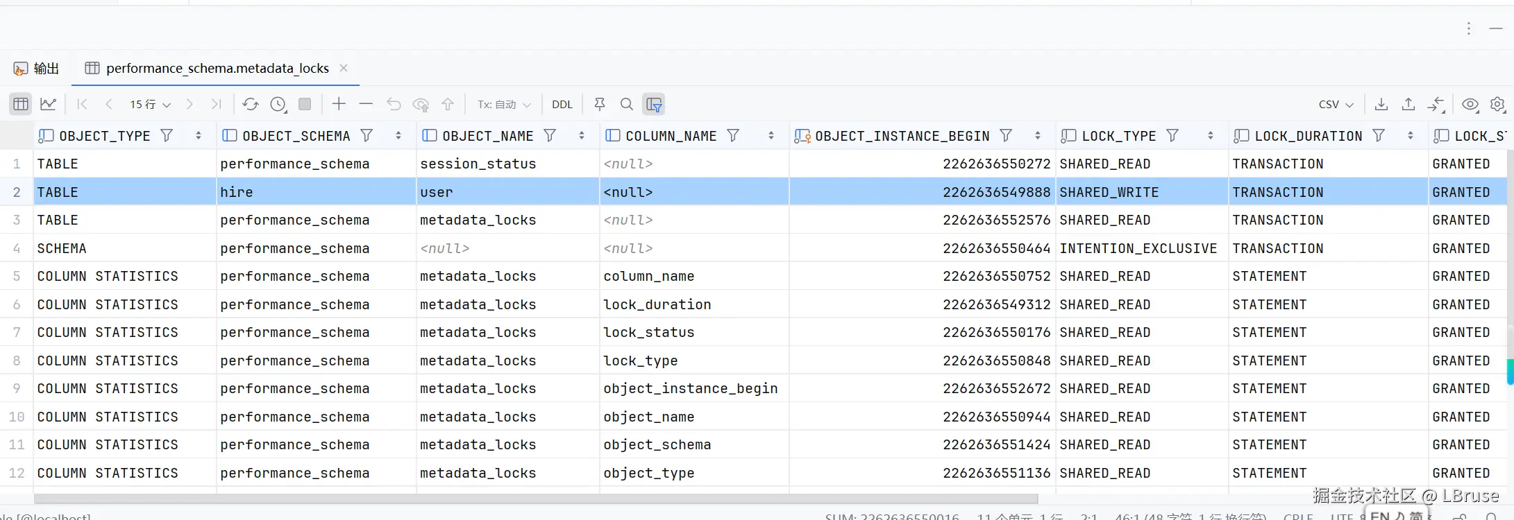Click the vertical scrollbar teal marker
This screenshot has height=520, width=1514.
coord(1511,372)
